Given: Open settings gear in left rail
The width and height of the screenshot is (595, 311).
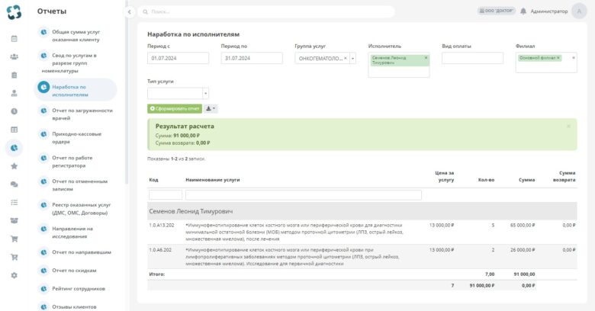Looking at the screenshot, I should tap(14, 275).
